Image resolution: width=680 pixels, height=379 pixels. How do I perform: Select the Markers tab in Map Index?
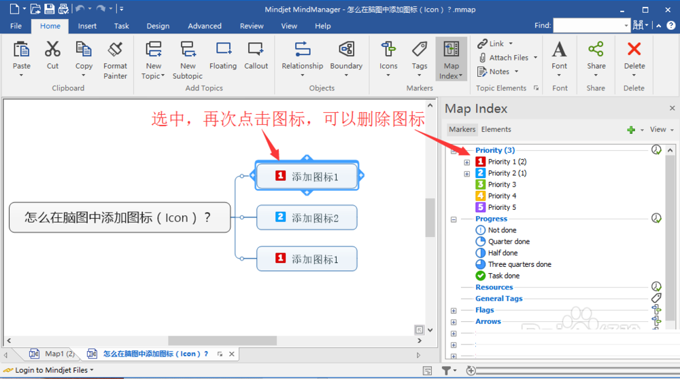click(462, 129)
